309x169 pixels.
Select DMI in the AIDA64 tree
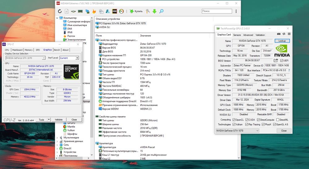pos(70,28)
